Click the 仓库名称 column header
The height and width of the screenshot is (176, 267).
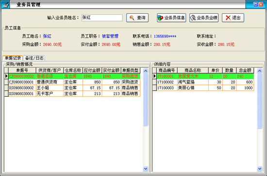point(73,70)
